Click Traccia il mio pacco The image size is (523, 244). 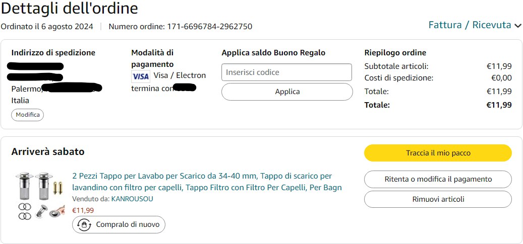(438, 153)
